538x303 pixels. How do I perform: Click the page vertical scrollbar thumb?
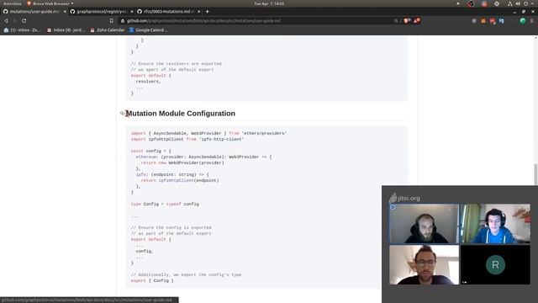coord(535,174)
